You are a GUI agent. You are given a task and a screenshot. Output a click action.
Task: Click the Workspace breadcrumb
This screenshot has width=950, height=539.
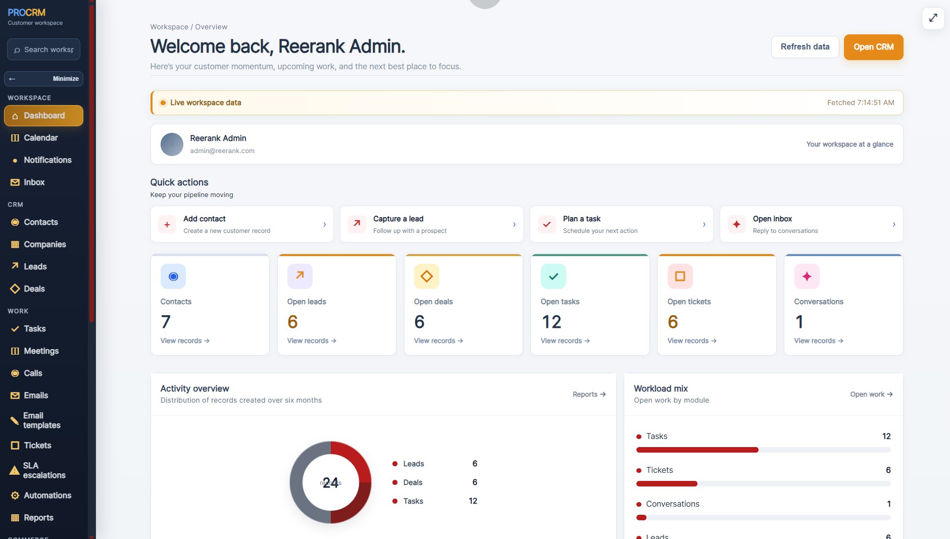pyautogui.click(x=169, y=27)
